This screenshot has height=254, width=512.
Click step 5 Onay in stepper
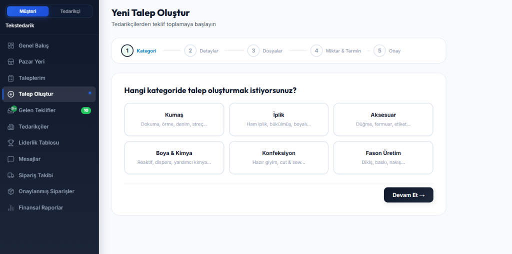387,50
